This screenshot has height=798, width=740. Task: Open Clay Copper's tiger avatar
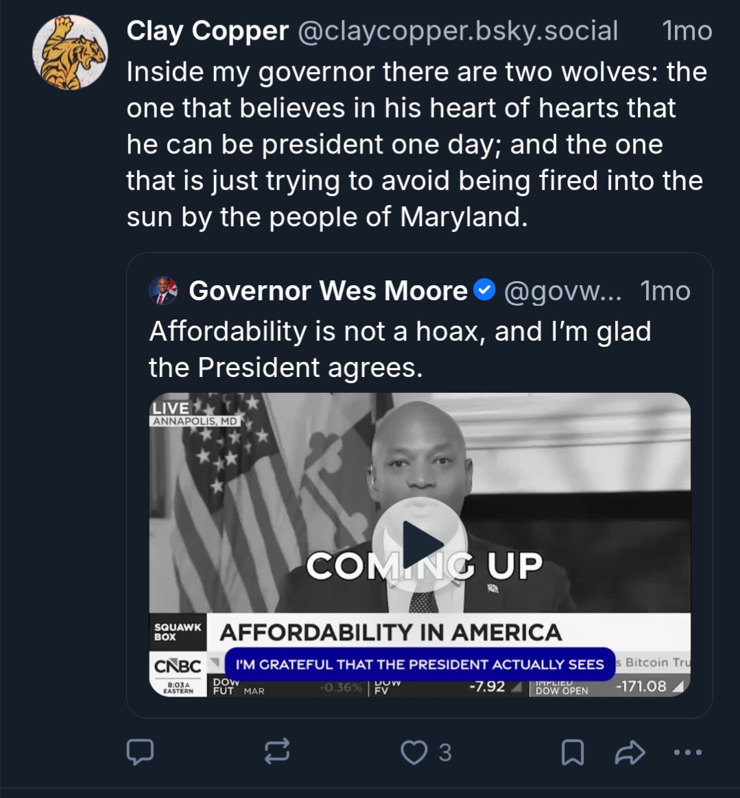pos(70,53)
